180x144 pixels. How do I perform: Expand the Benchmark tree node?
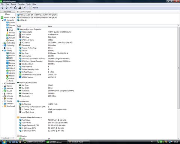click(x=2, y=106)
